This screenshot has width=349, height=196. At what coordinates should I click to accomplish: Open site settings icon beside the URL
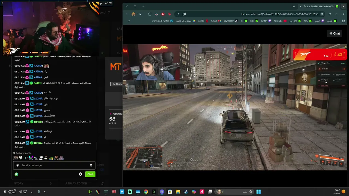(x=322, y=14)
